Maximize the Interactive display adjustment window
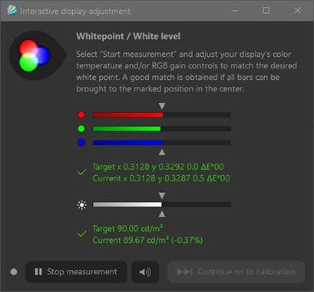 pyautogui.click(x=266, y=11)
